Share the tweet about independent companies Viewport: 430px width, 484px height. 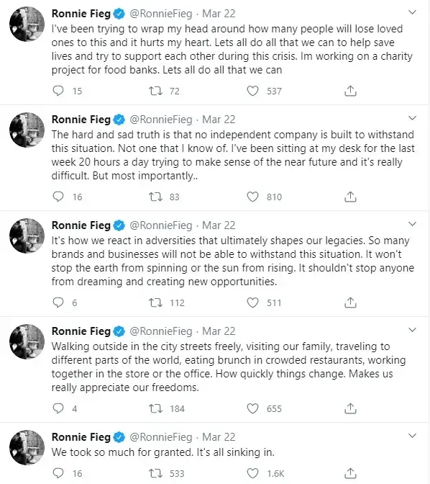[x=350, y=197]
